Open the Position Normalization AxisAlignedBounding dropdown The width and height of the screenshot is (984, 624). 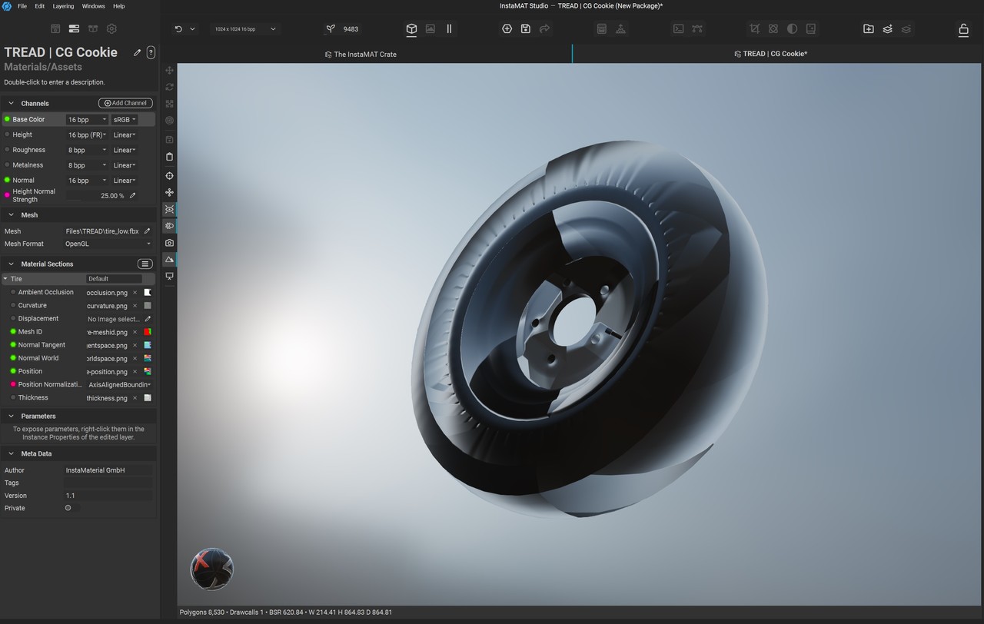click(119, 384)
